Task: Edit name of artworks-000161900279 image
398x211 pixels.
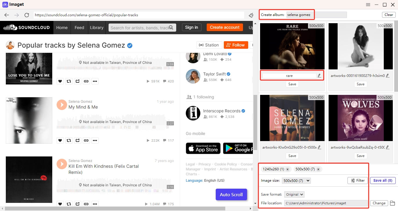Action: point(388,75)
